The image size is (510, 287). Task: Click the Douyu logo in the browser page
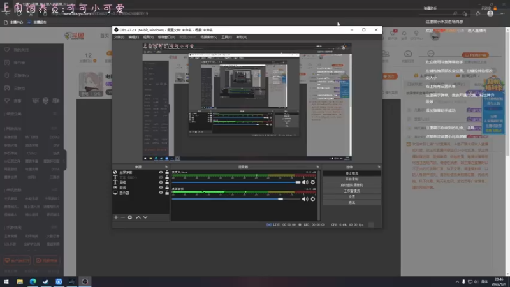click(x=75, y=36)
